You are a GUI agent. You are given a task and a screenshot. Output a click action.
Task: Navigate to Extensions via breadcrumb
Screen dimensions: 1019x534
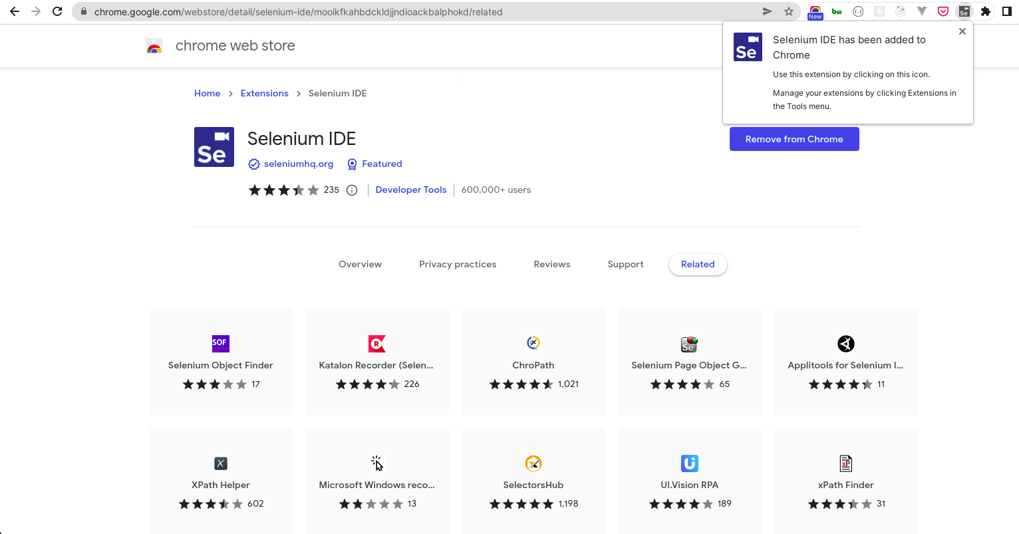(264, 93)
